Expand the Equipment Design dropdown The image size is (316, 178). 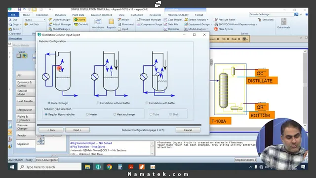coord(211,24)
